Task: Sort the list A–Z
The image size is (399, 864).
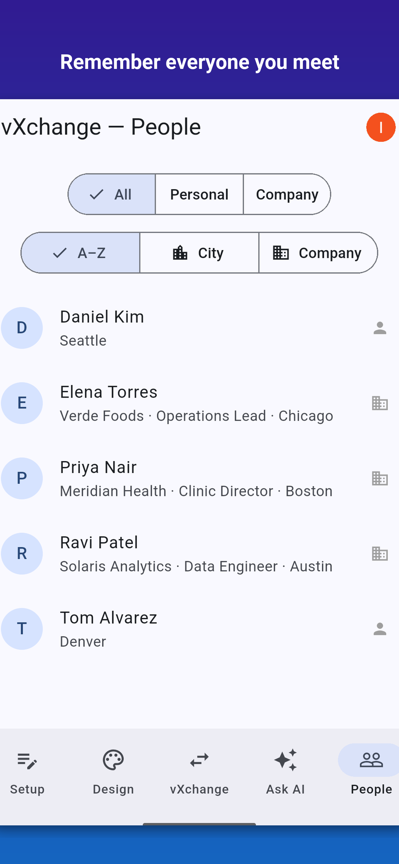Action: pyautogui.click(x=80, y=252)
